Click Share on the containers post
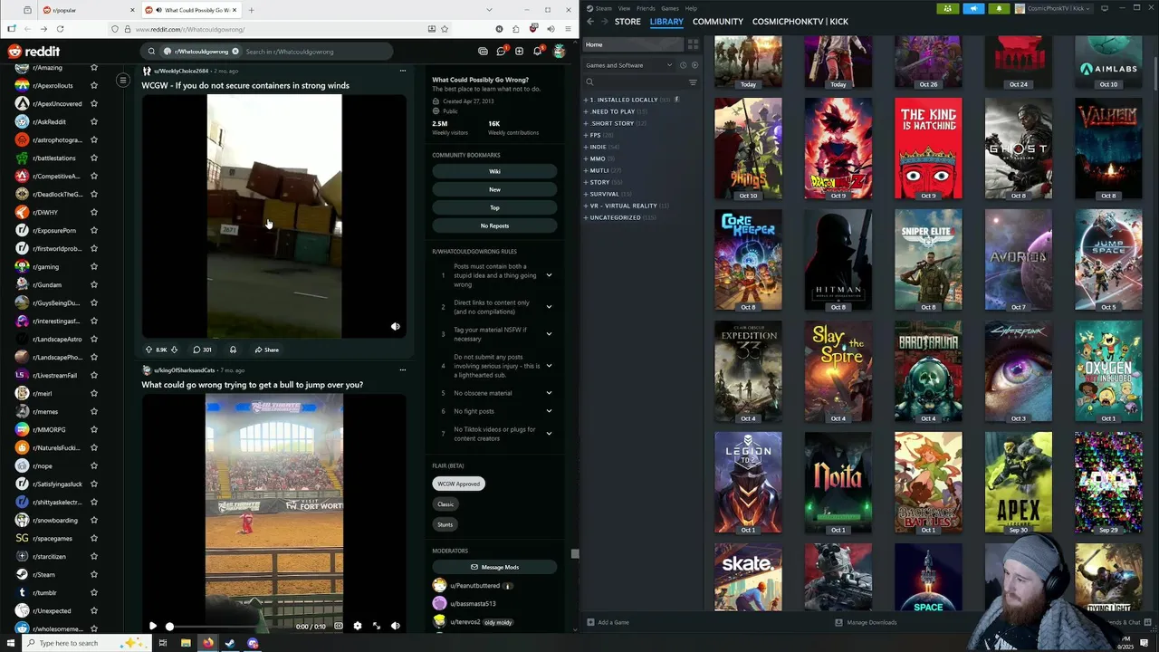 267,350
